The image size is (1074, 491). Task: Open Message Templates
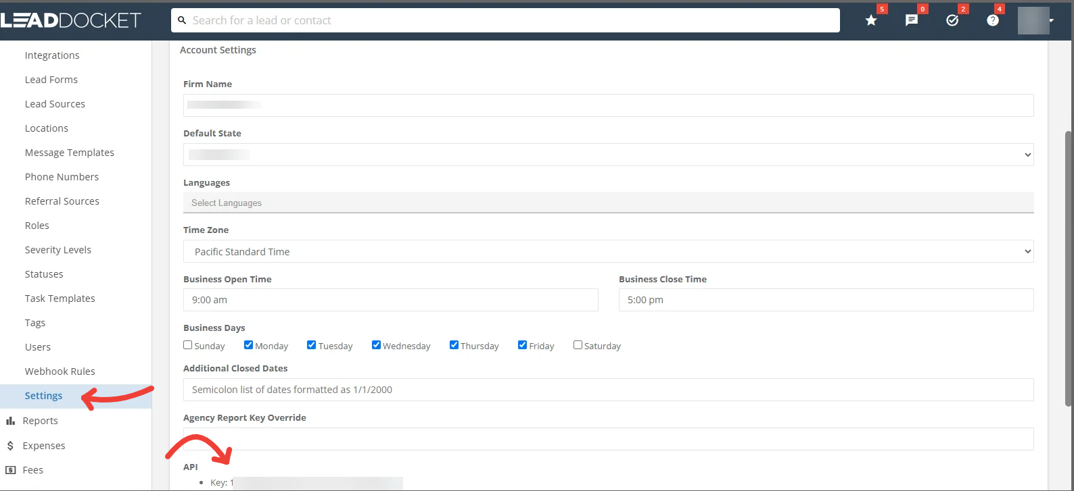coord(70,153)
